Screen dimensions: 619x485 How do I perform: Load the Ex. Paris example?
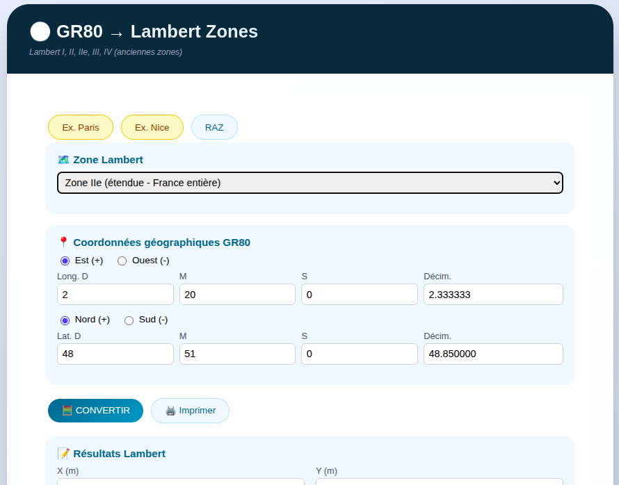[x=81, y=127]
